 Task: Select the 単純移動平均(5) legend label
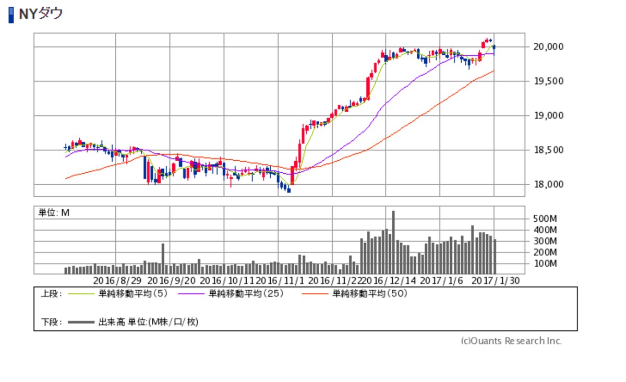(x=133, y=294)
